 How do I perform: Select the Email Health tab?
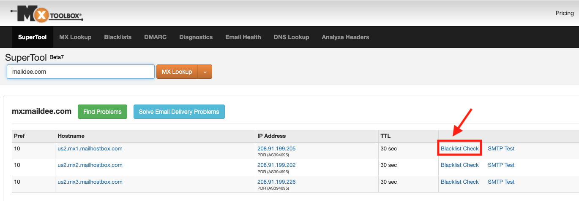(243, 37)
